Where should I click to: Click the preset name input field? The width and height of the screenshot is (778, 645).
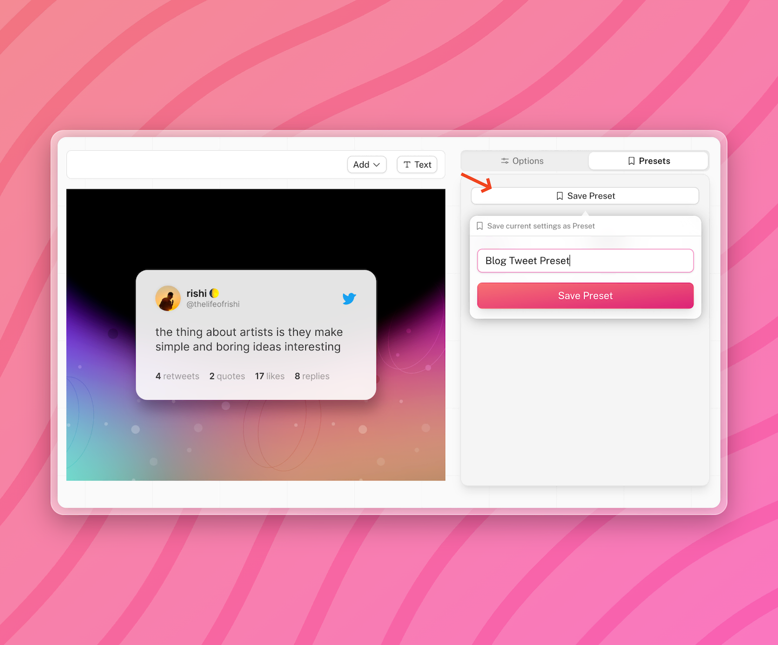tap(585, 261)
